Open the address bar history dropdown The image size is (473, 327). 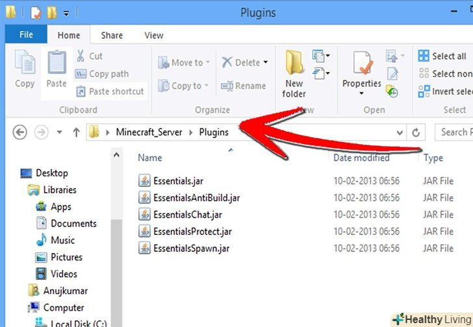pos(400,132)
